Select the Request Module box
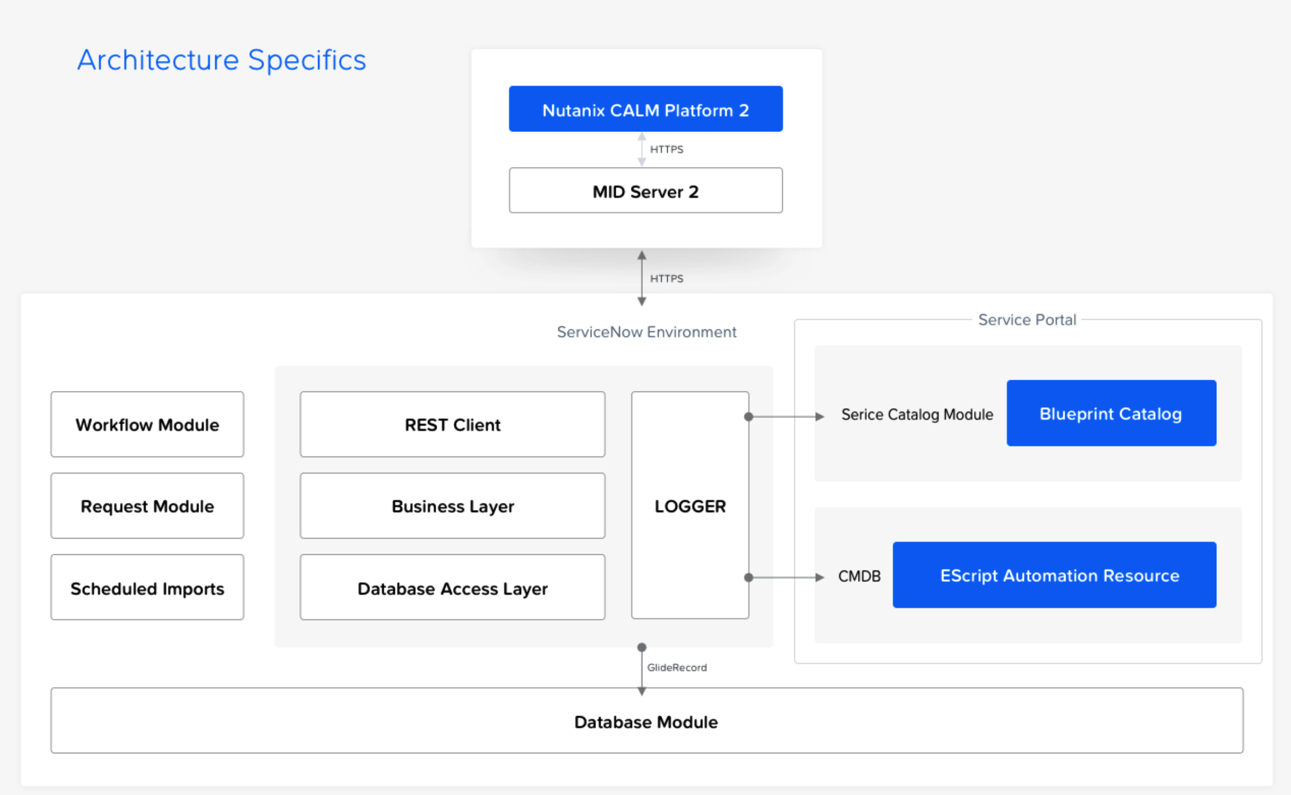The image size is (1291, 795). click(x=147, y=506)
